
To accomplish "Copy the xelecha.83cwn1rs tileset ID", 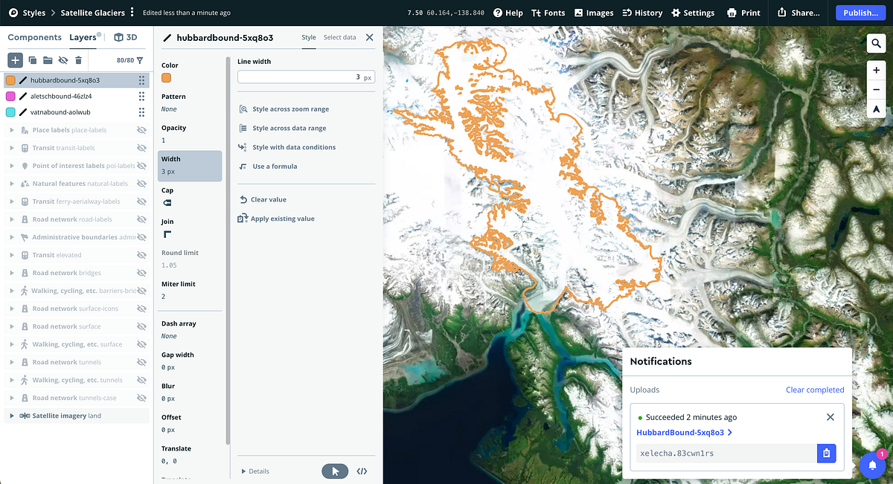I will pos(826,452).
